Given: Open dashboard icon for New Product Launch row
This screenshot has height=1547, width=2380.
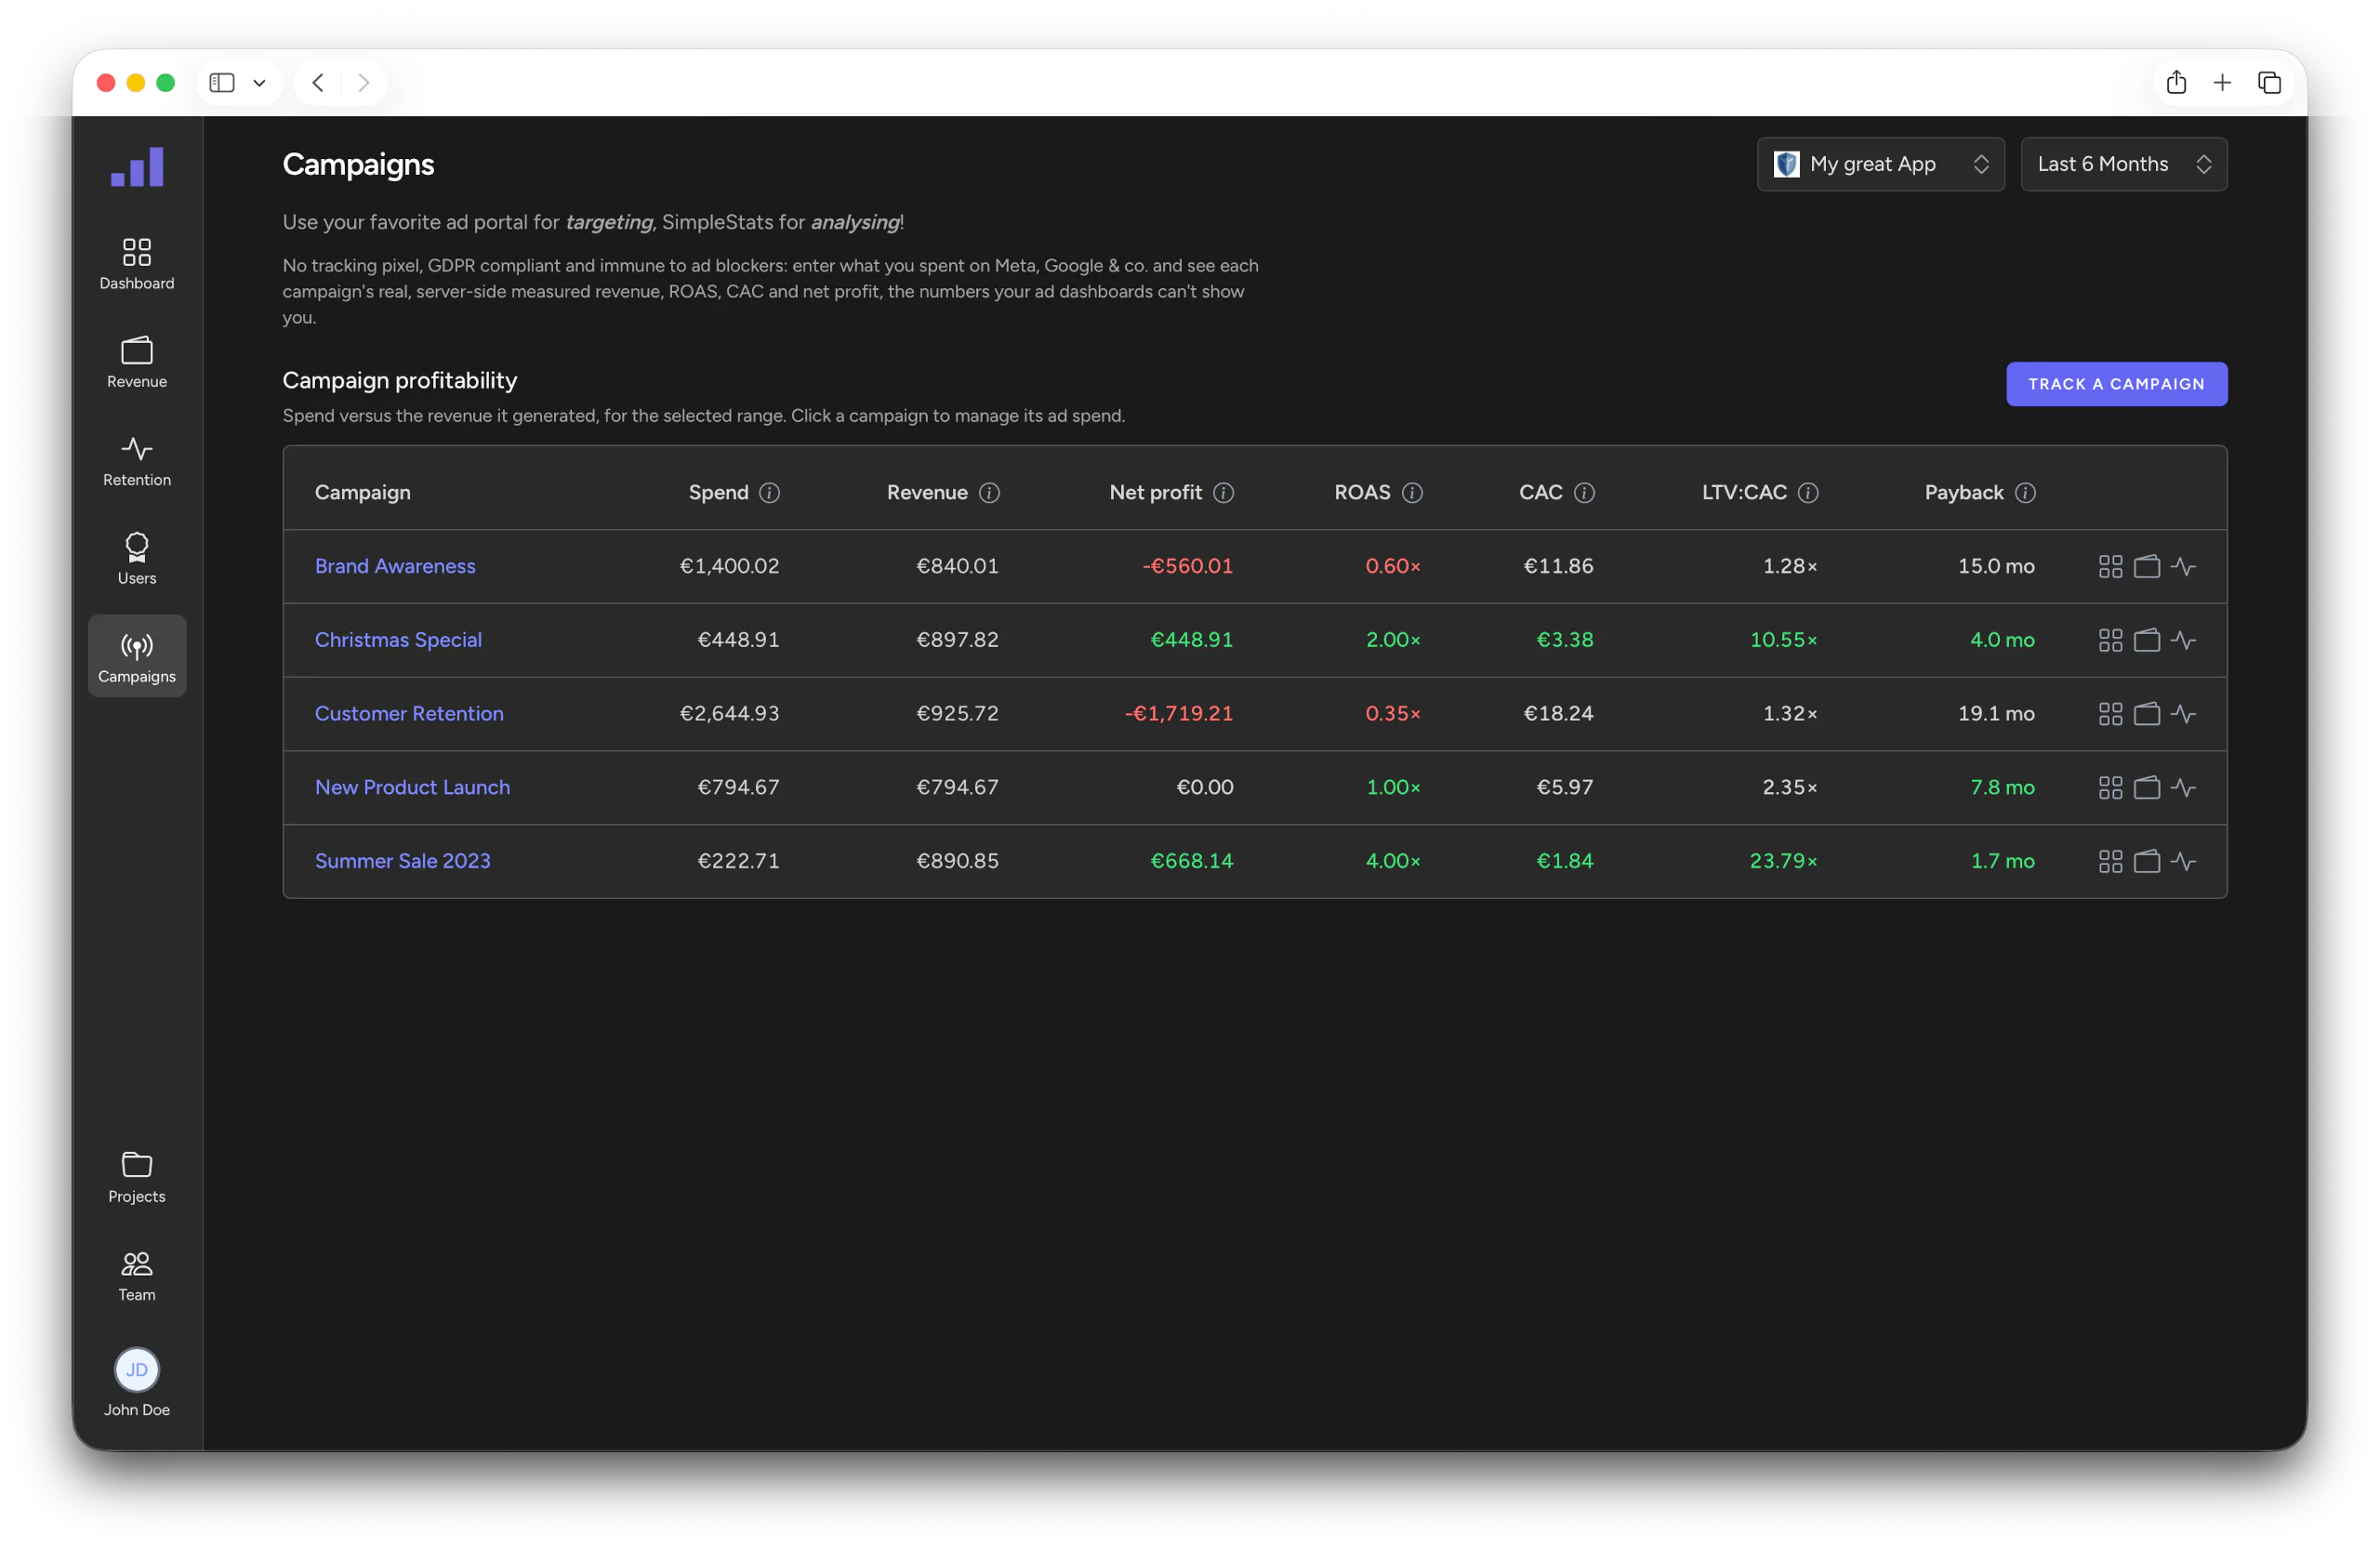Looking at the screenshot, I should pos(2110,788).
